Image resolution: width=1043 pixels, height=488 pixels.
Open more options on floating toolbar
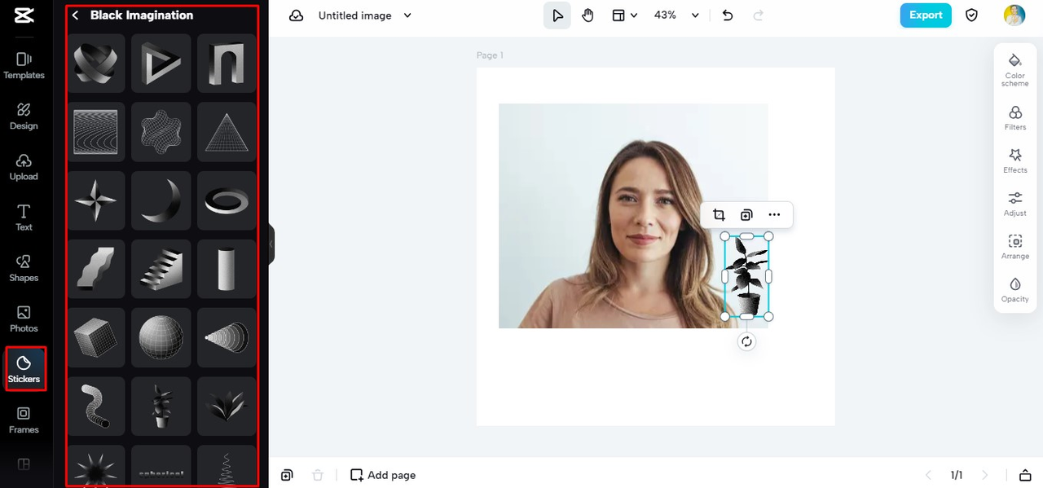(x=774, y=215)
